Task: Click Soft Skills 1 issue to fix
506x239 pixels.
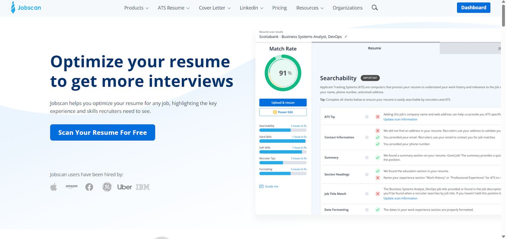Action: (x=299, y=148)
